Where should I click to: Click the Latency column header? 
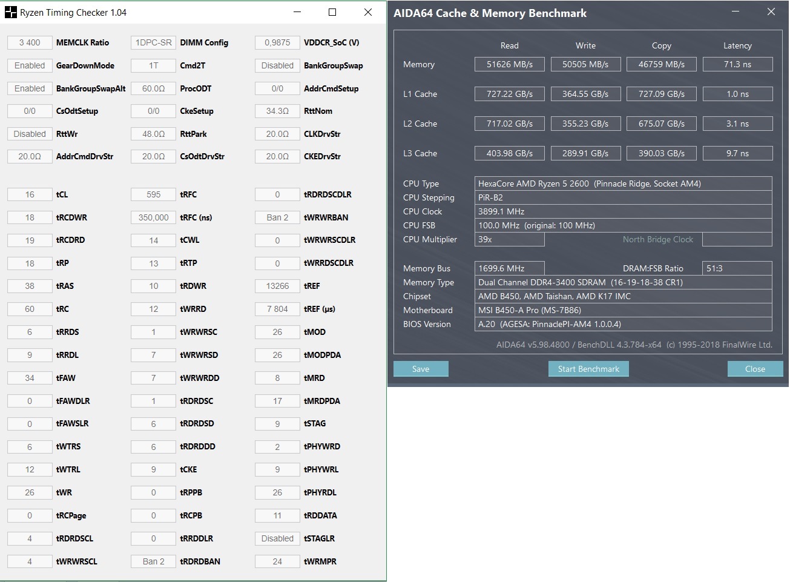(x=737, y=45)
